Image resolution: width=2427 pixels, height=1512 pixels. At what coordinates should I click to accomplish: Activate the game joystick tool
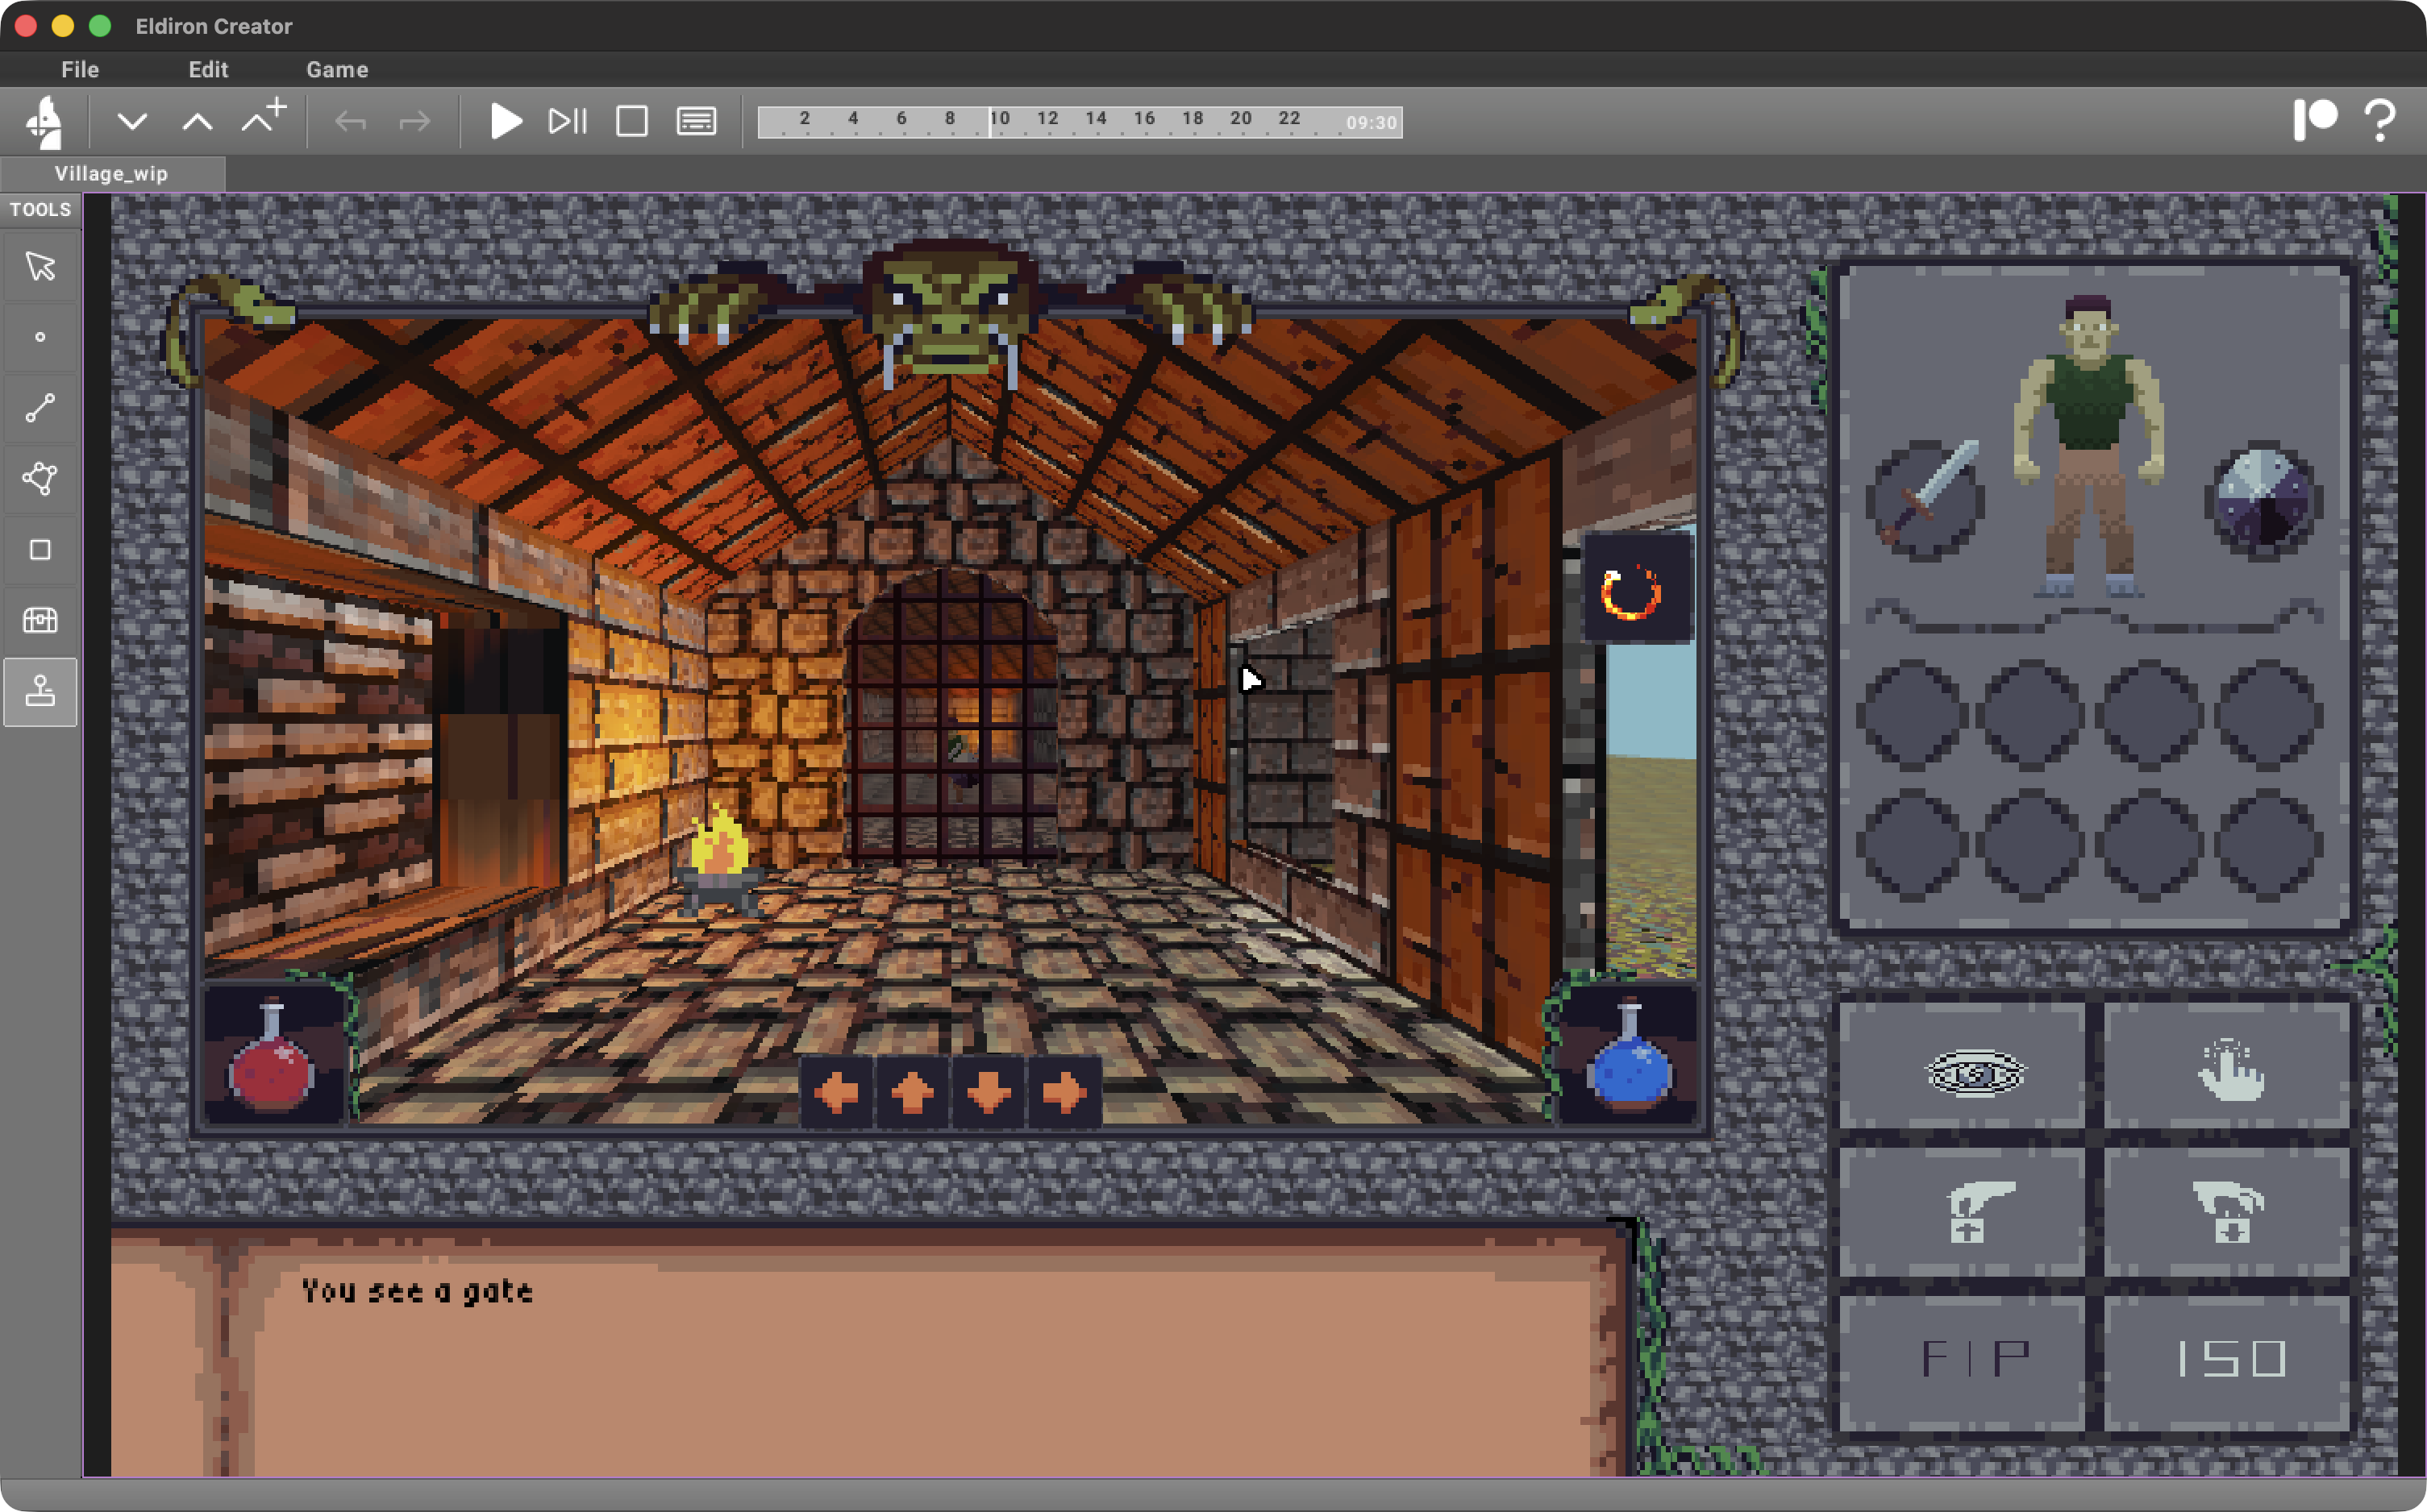coord(40,691)
